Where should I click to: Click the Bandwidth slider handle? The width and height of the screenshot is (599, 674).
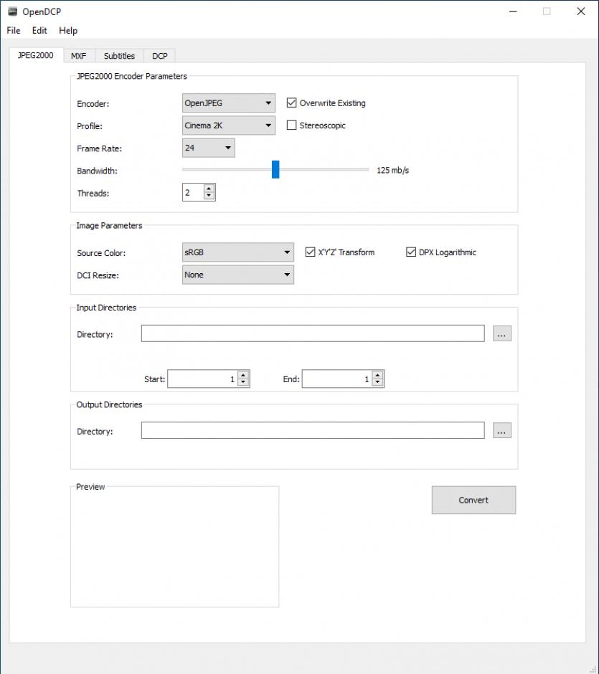point(275,169)
